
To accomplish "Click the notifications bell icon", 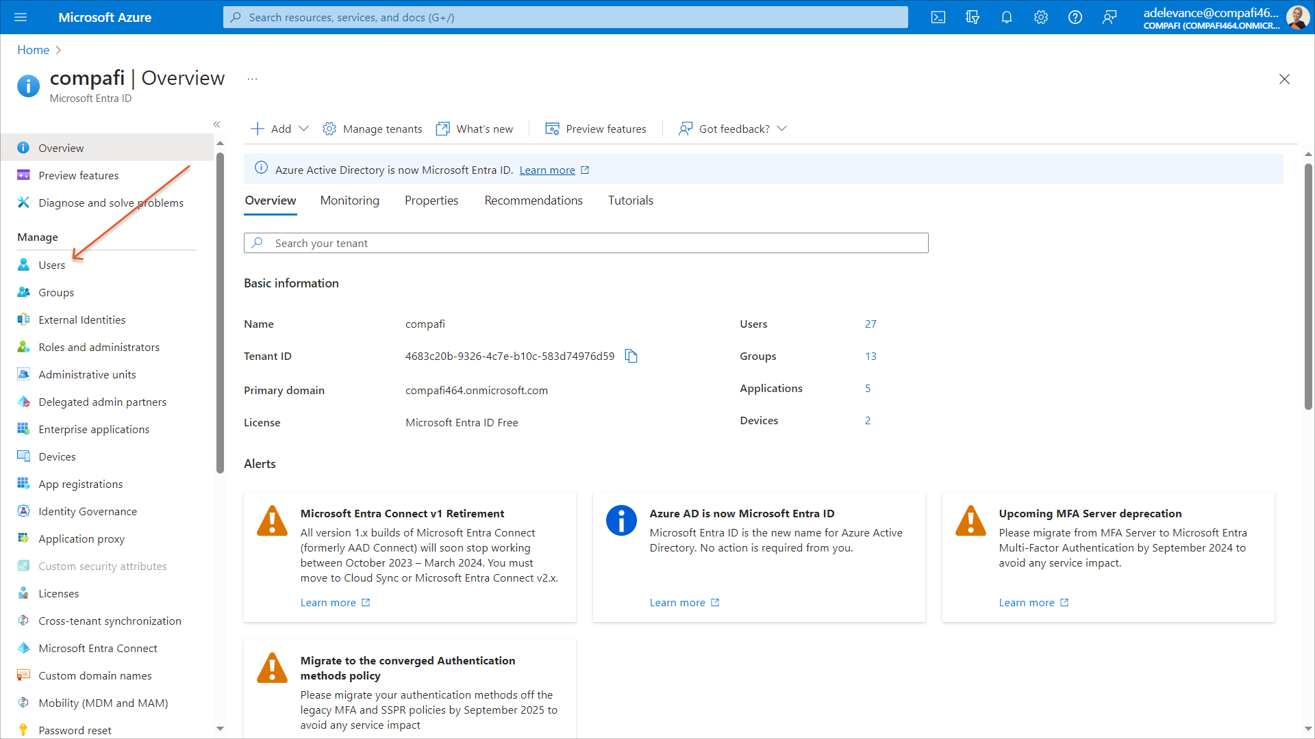I will [x=1007, y=17].
